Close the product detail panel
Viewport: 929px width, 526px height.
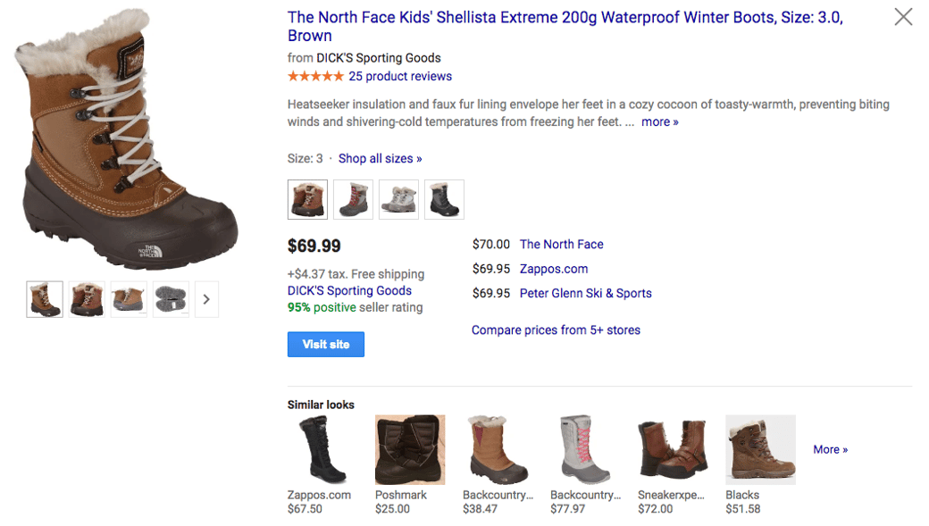tap(903, 17)
